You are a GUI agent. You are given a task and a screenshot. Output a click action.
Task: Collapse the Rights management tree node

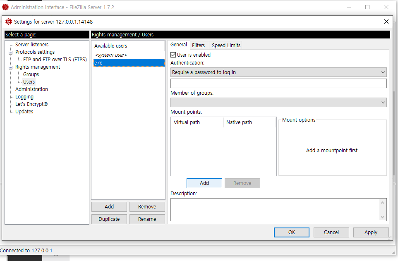(10, 67)
